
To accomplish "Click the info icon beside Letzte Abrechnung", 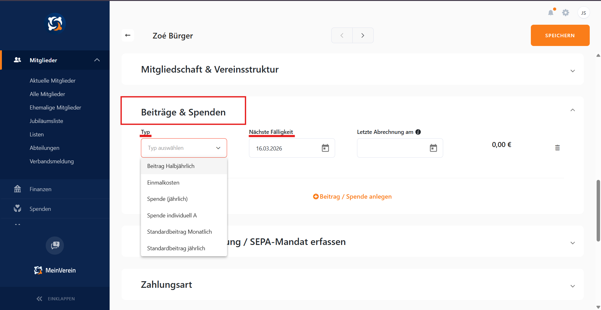I will (x=418, y=132).
